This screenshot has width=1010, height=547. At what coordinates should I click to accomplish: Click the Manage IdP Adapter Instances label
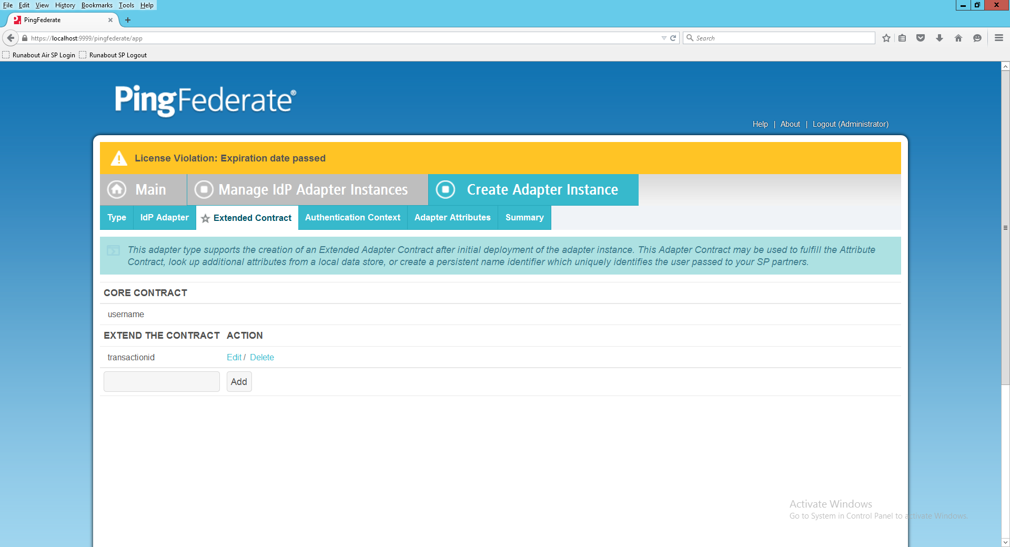point(313,189)
